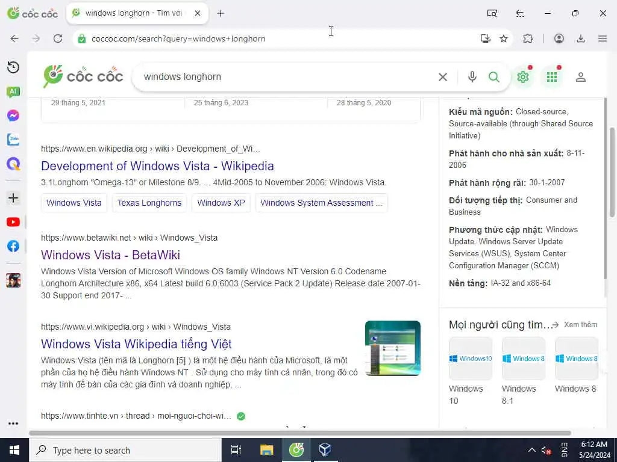The image size is (617, 462).
Task: Click the Windows System Assessment chip
Action: (x=321, y=203)
